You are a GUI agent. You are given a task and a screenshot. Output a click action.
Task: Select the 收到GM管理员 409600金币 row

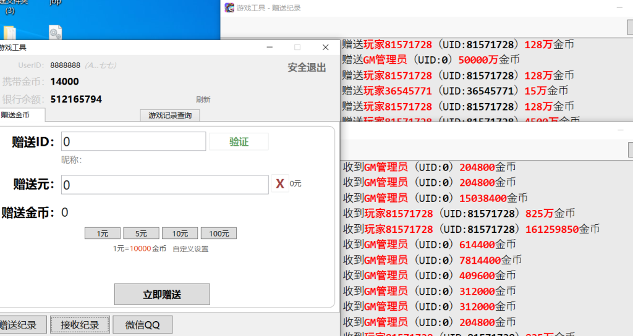point(430,275)
